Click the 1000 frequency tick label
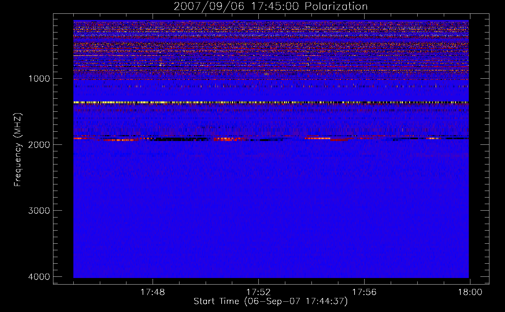 (39, 78)
